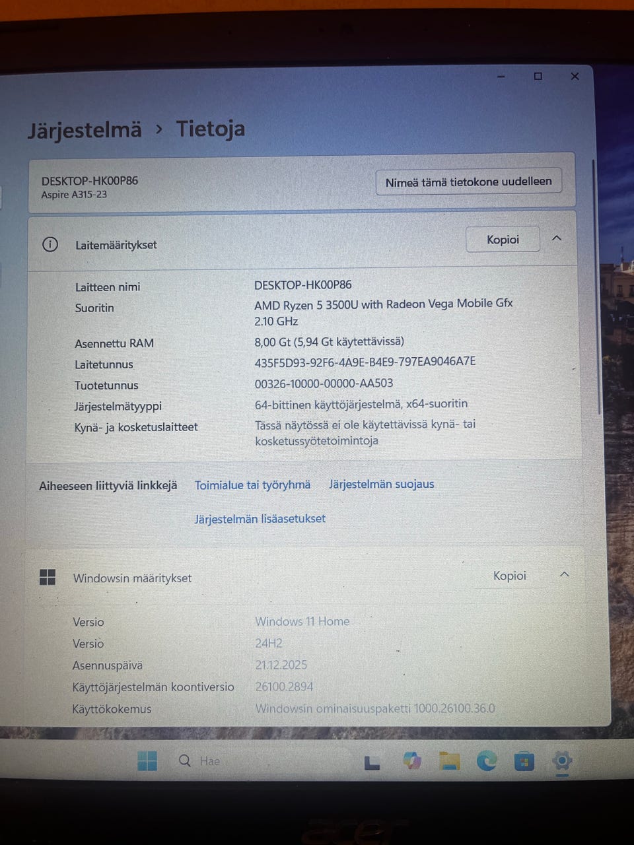This screenshot has width=634, height=845.
Task: Select the DESKTOP-HK00P86 value beside Laitteen nimi
Action: 303,285
